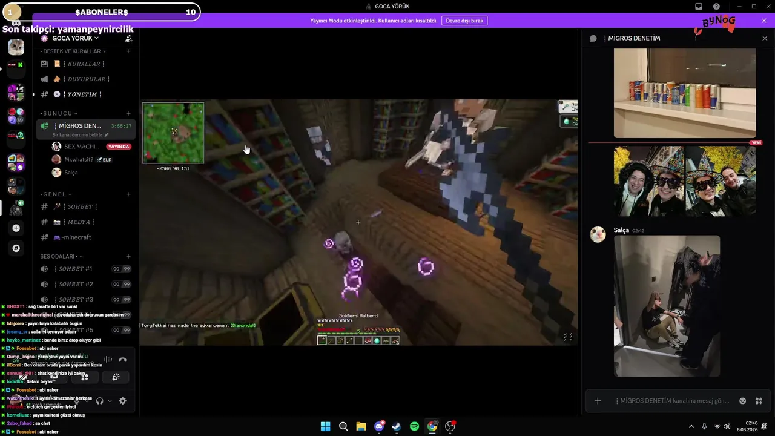Image resolution: width=775 pixels, height=436 pixels.
Task: Open the right group selfie photo
Action: pyautogui.click(x=721, y=180)
